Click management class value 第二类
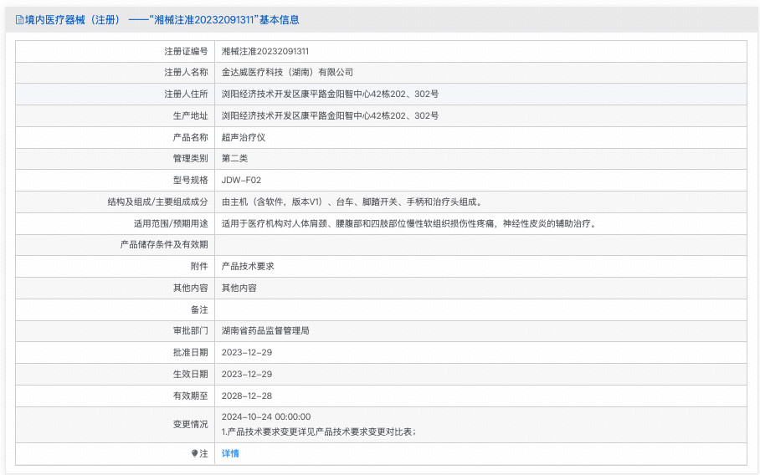 tap(234, 158)
